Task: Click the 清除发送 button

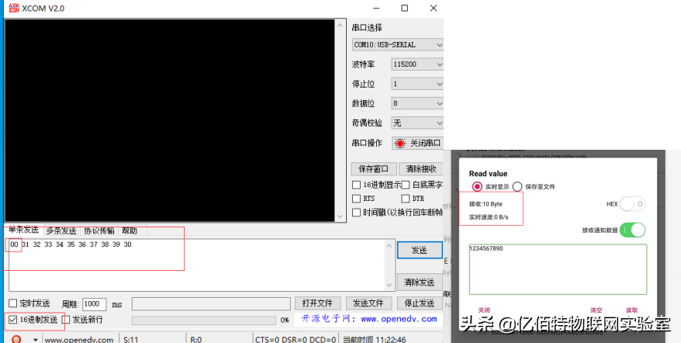Action: tap(420, 282)
